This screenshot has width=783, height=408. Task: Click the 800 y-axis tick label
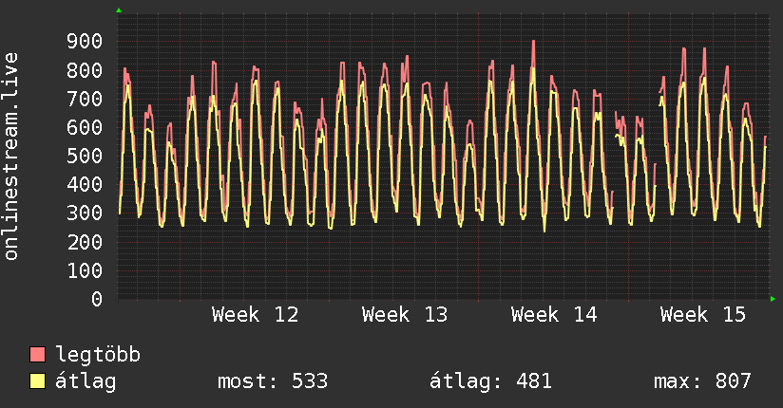[85, 70]
